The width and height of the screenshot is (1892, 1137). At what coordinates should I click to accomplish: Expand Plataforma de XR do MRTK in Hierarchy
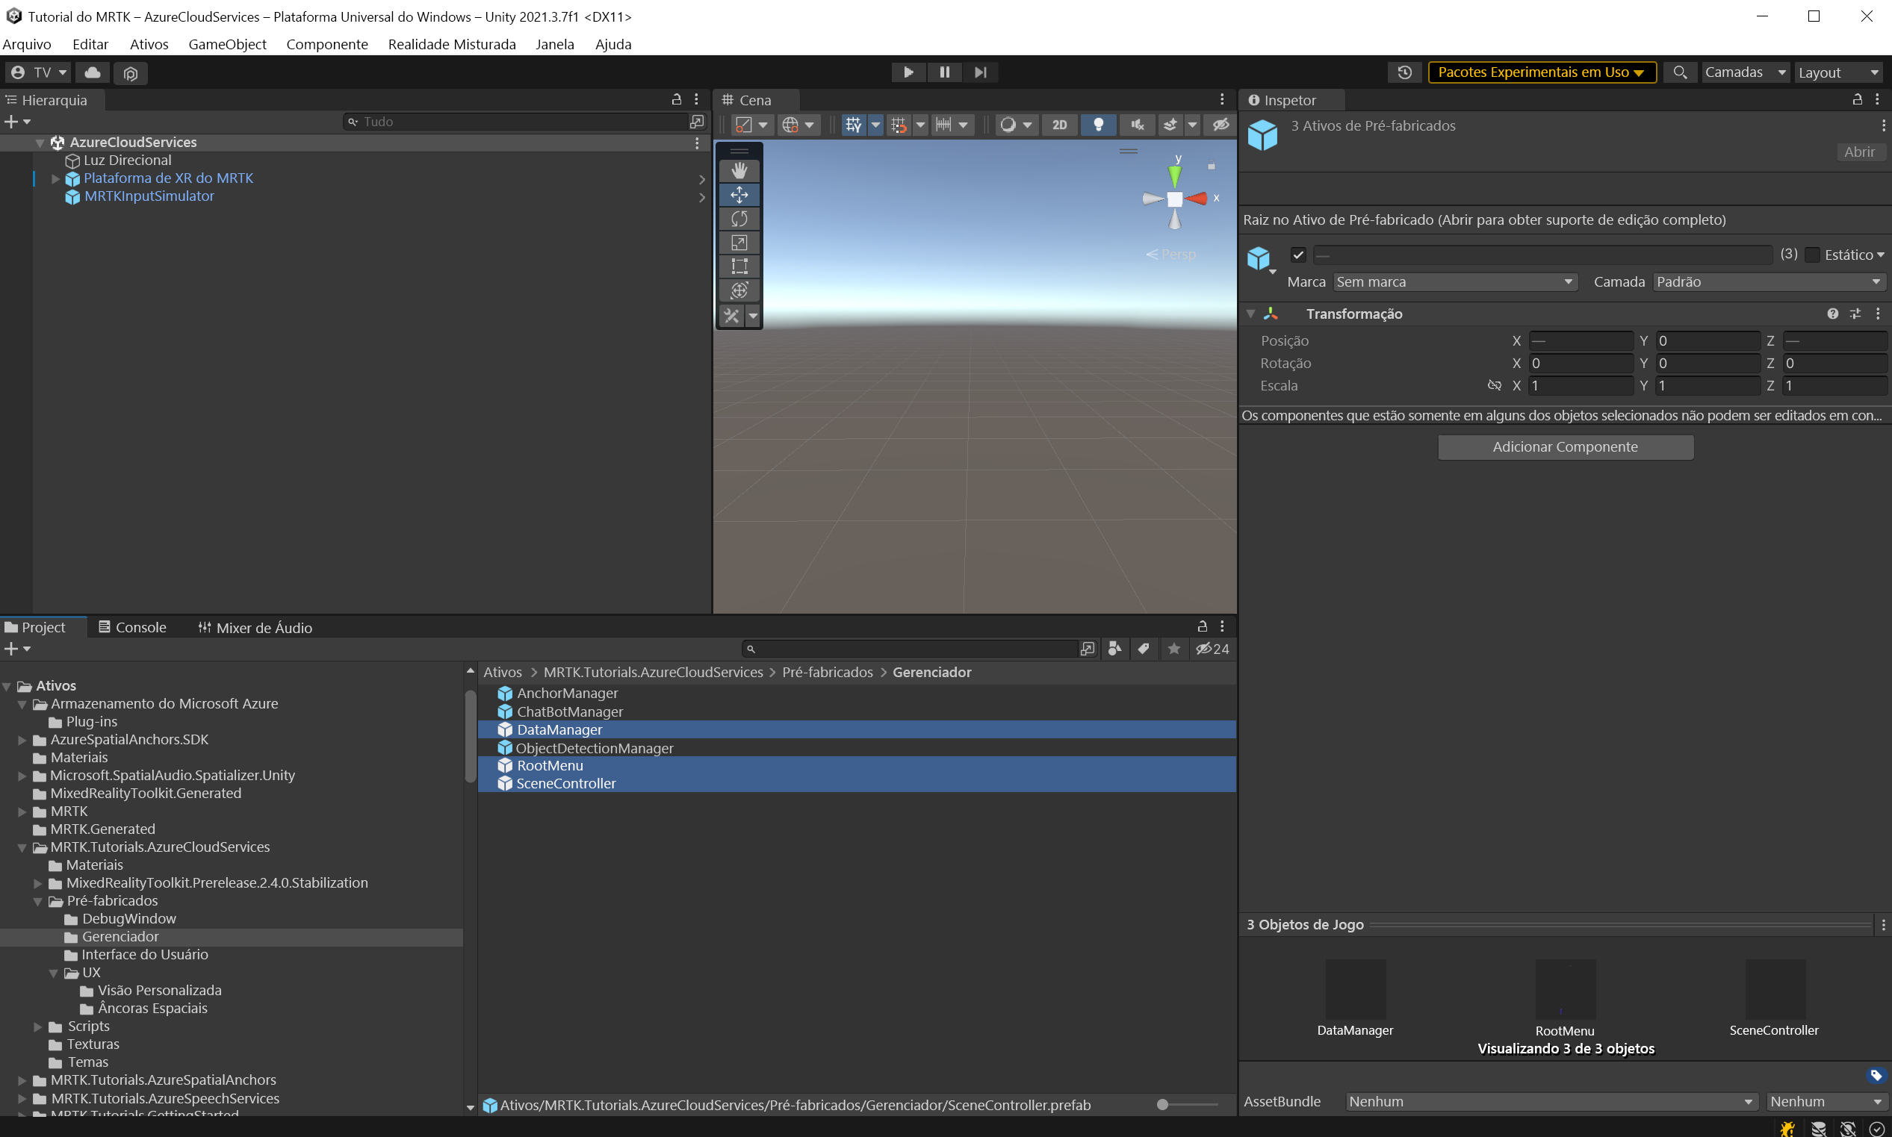(54, 178)
